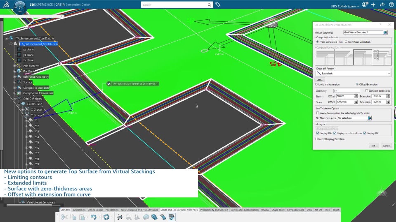
Task: Click the dialog help question mark
Action: coord(380,25)
